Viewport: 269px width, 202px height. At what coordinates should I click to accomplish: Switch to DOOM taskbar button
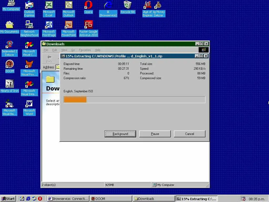[111, 199]
